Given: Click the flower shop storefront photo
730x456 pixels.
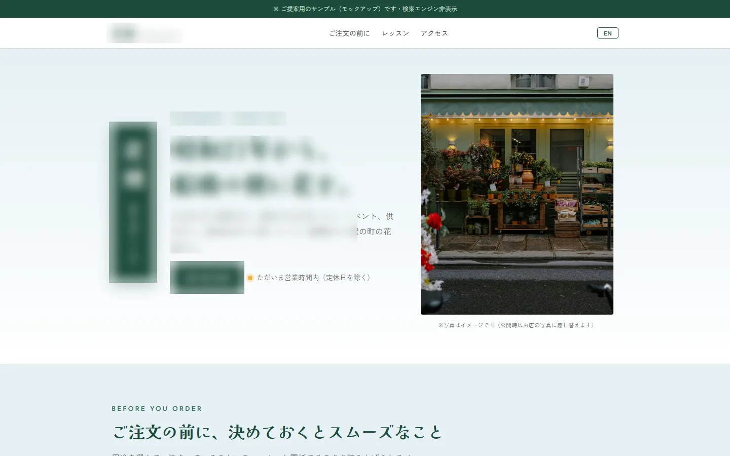Looking at the screenshot, I should pyautogui.click(x=517, y=194).
